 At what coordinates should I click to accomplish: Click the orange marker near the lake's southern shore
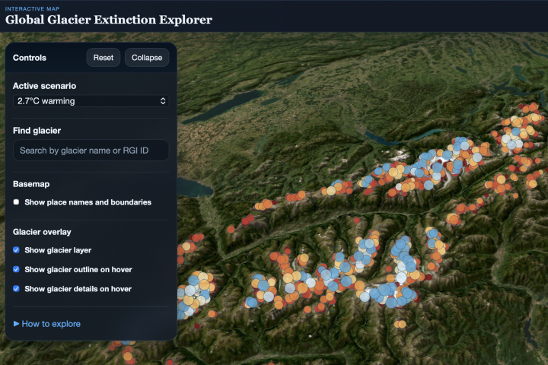(x=231, y=230)
